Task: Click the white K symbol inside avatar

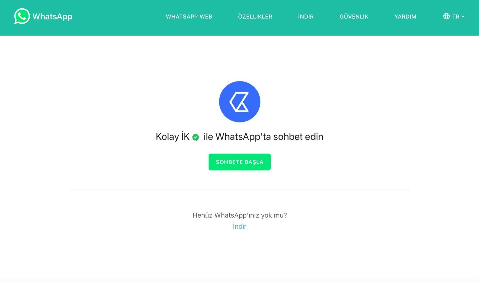Action: pos(239,102)
